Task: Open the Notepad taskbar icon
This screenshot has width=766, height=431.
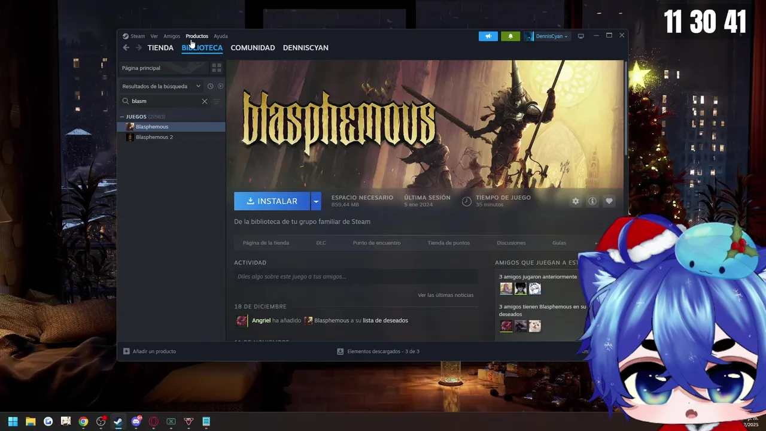Action: pos(206,421)
